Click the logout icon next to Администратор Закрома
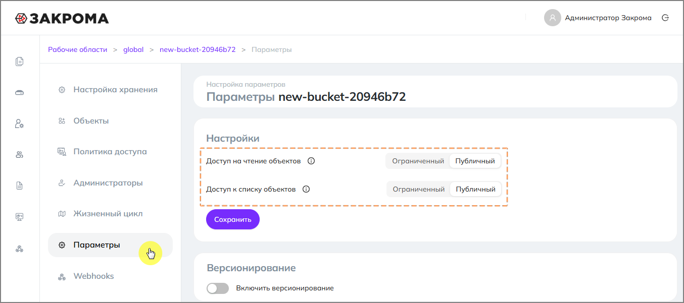The image size is (684, 303). [x=665, y=18]
